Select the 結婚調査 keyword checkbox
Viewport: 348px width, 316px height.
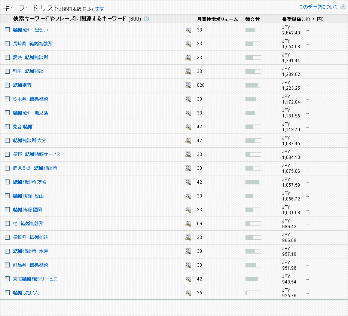click(x=7, y=85)
